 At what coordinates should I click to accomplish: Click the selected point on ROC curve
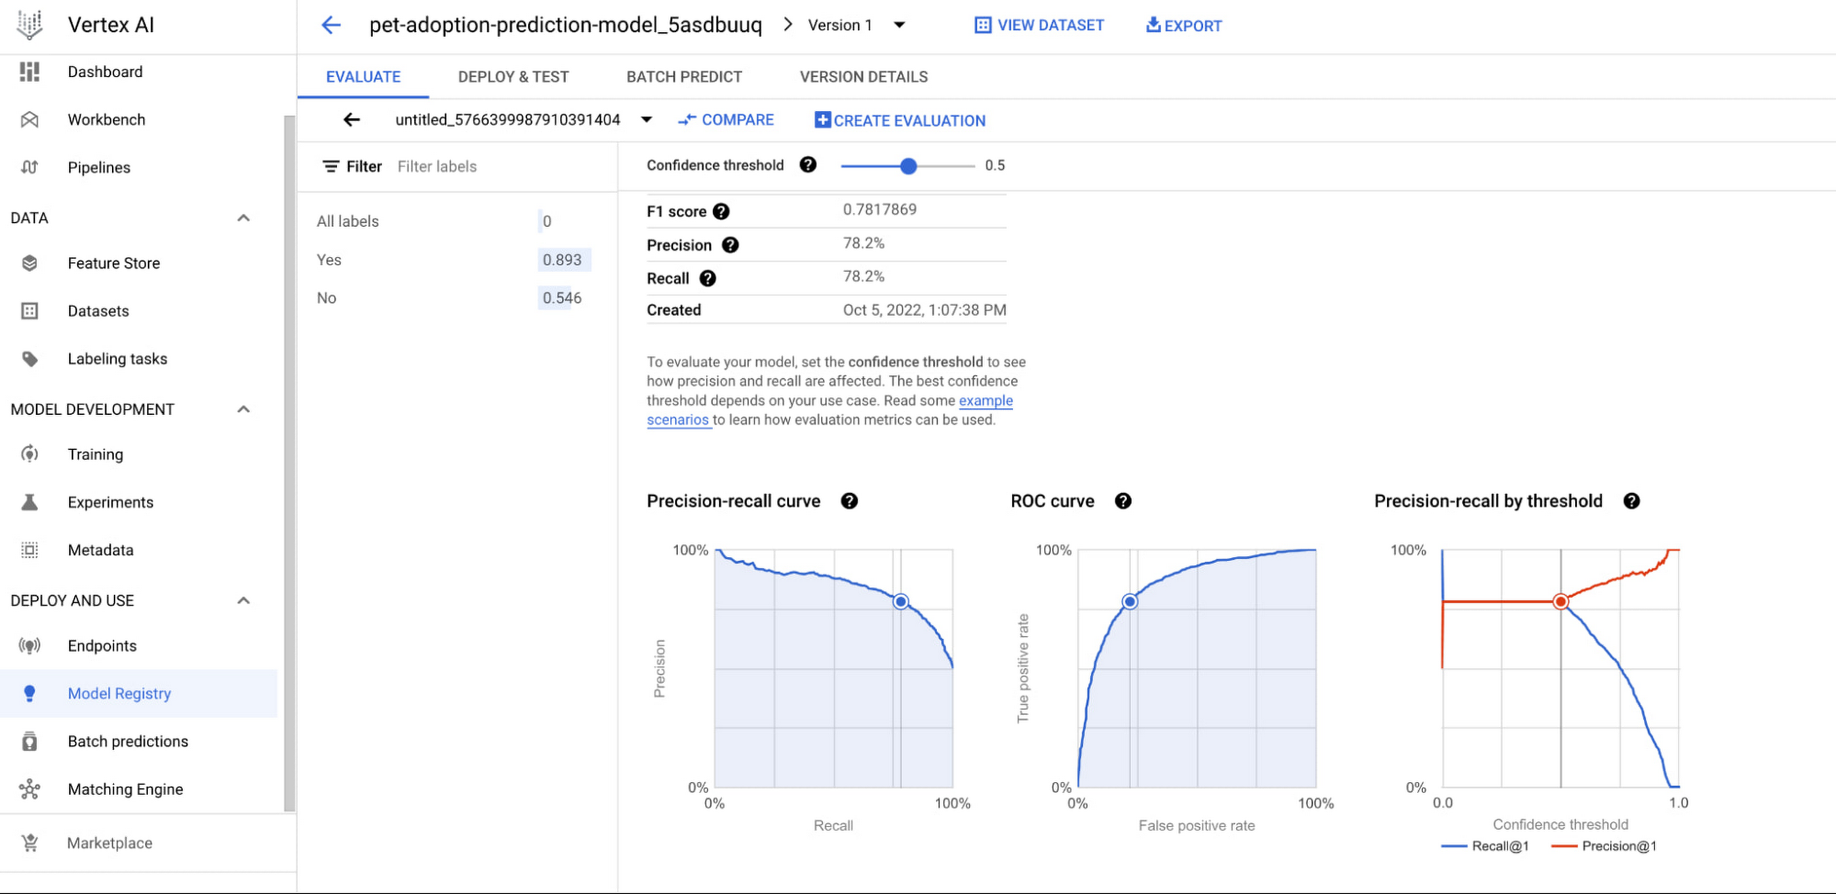(1130, 602)
